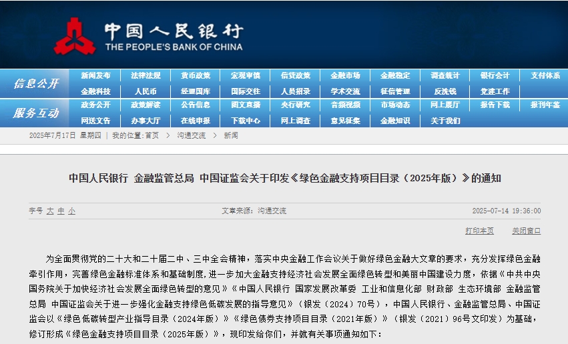Go to 银行会计 page

click(x=495, y=75)
